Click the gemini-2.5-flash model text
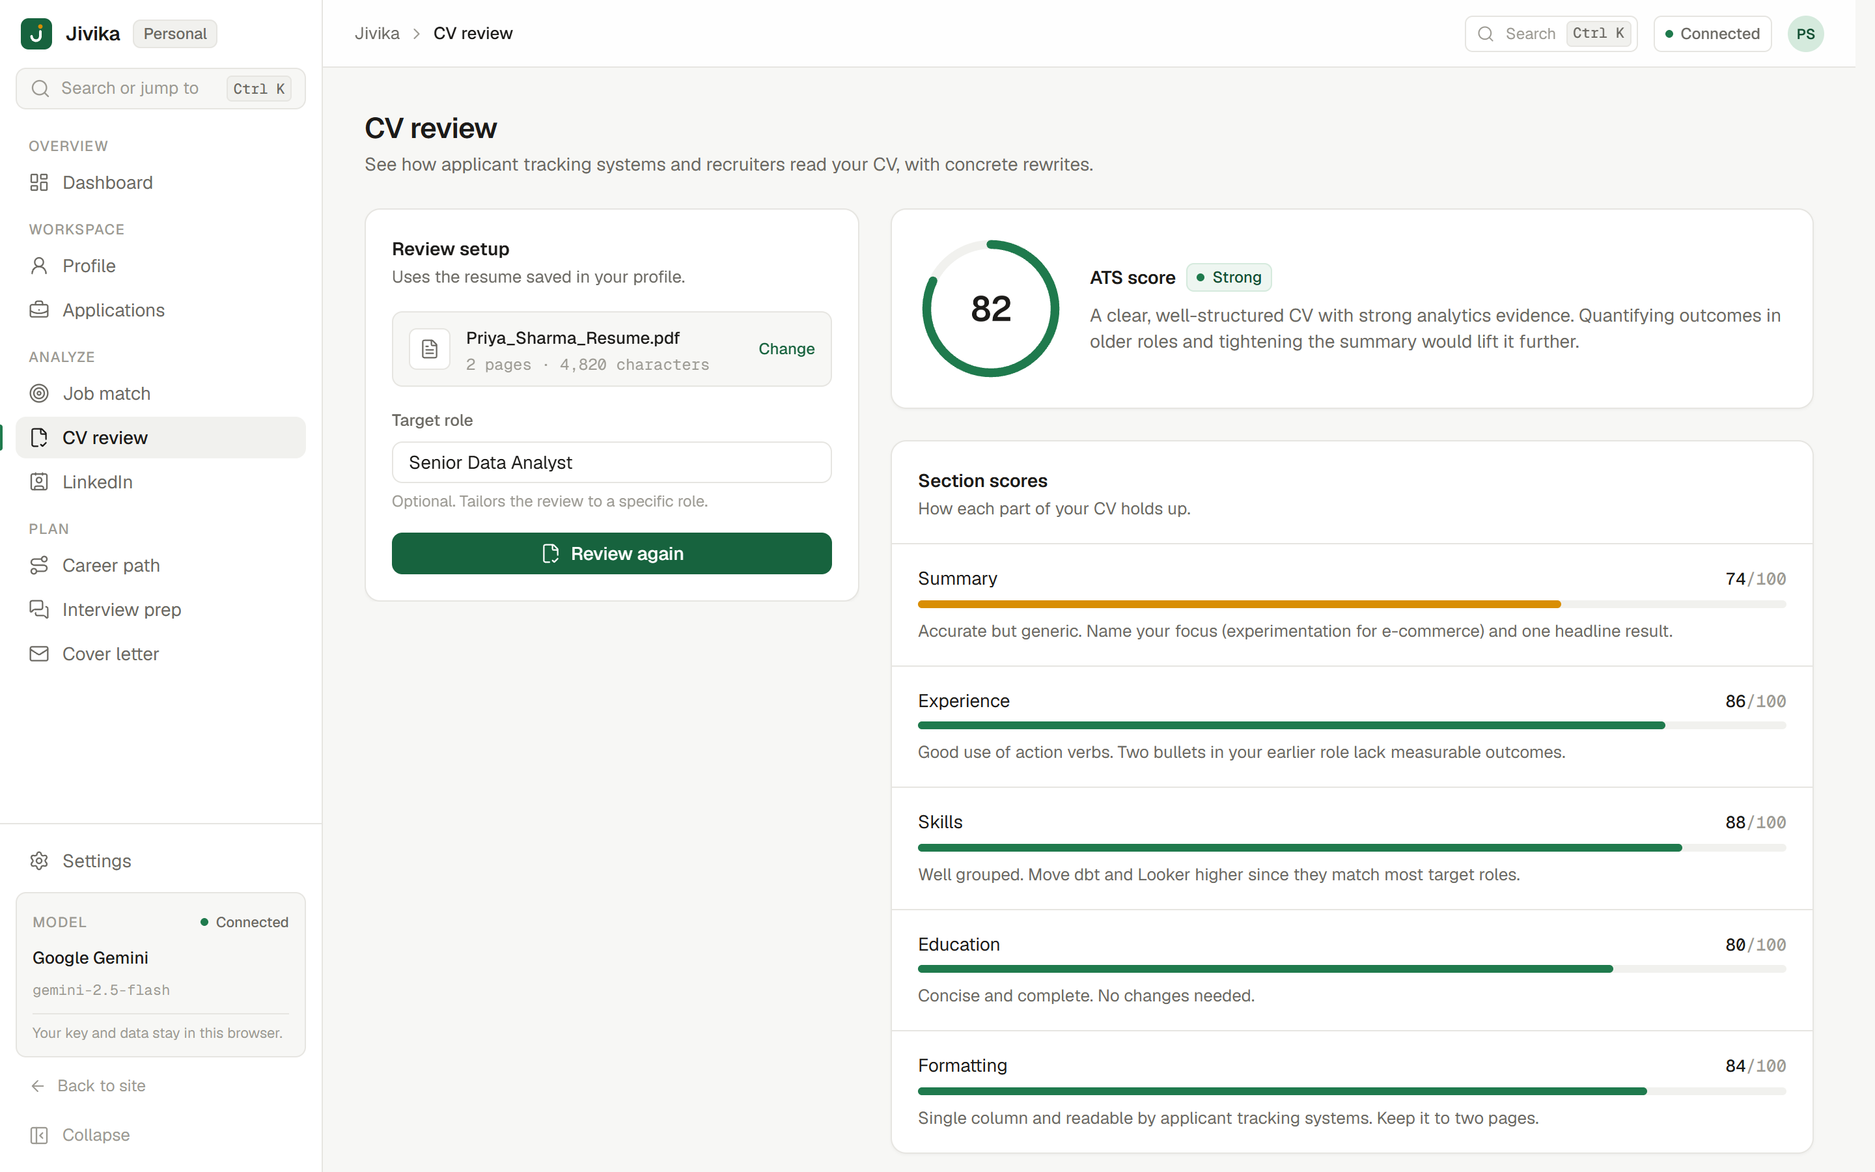 [x=102, y=990]
